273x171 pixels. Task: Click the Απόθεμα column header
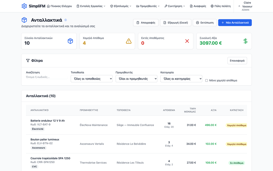pyautogui.click(x=169, y=110)
